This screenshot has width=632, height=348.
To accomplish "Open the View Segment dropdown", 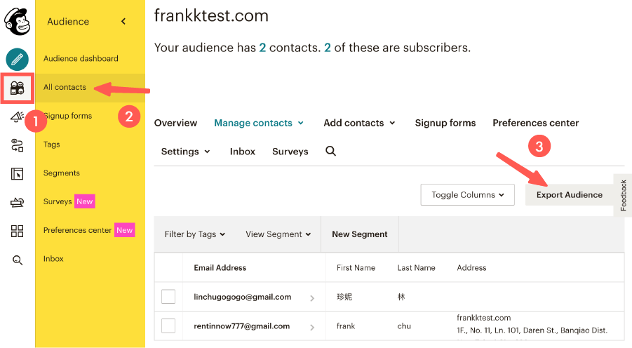I will pyautogui.click(x=278, y=234).
